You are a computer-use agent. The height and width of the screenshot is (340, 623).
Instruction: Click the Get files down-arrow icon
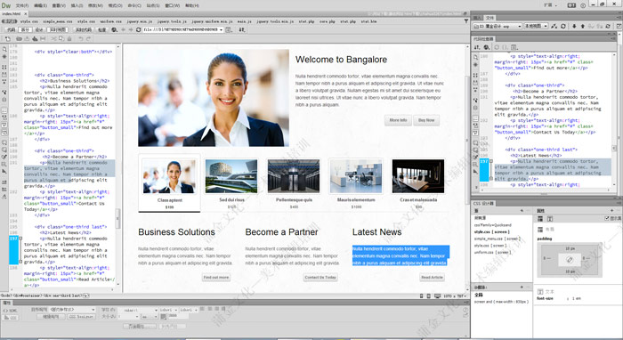574,26
